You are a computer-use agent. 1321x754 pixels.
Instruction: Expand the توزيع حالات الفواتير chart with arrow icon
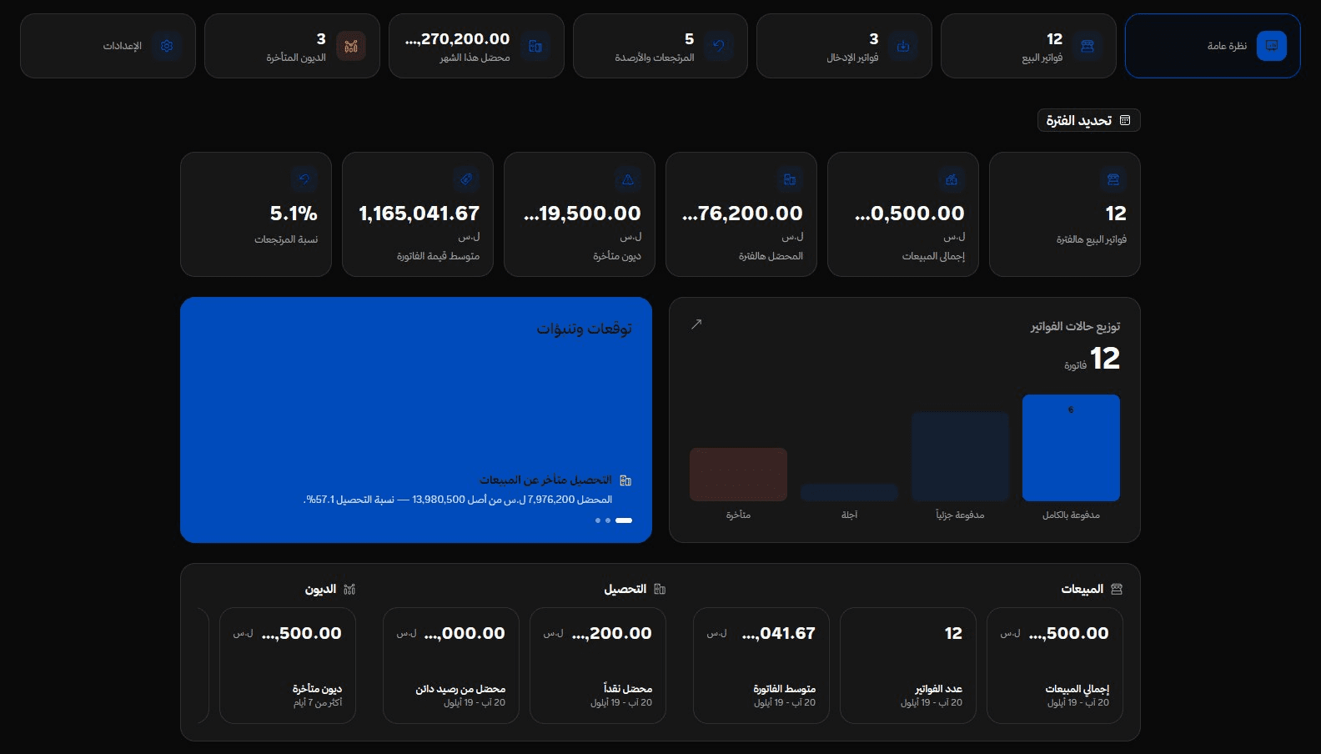pyautogui.click(x=696, y=324)
